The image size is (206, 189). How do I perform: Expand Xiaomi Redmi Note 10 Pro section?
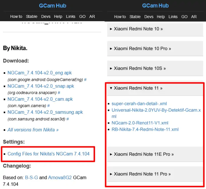point(155,49)
